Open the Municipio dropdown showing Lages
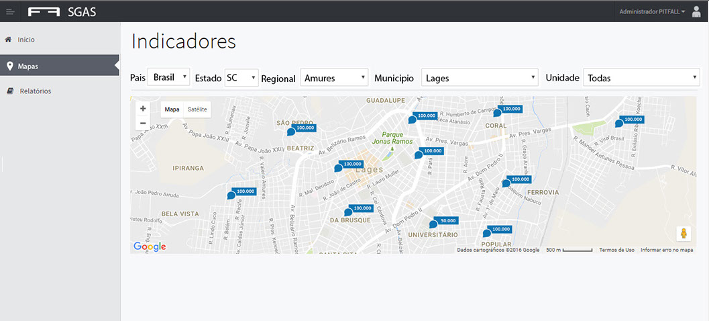 pyautogui.click(x=480, y=78)
